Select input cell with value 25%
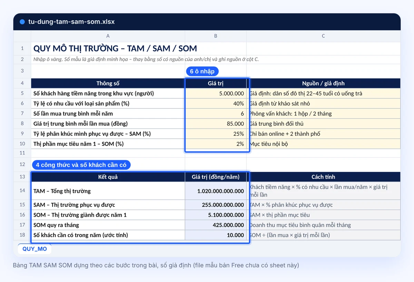This screenshot has width=414, height=282. tap(216, 134)
